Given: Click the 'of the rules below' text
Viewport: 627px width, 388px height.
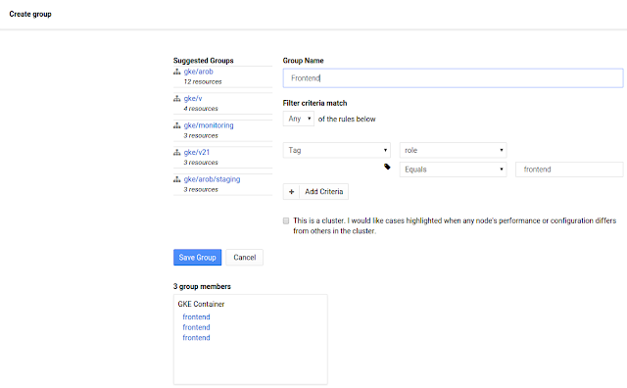Looking at the screenshot, I should (347, 119).
